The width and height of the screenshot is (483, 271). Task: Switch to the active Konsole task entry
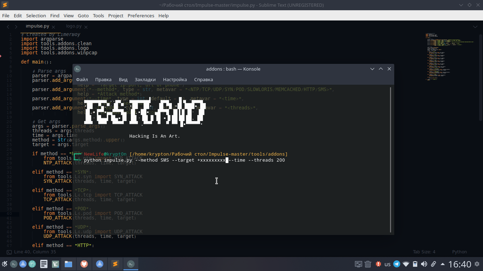[131, 264]
